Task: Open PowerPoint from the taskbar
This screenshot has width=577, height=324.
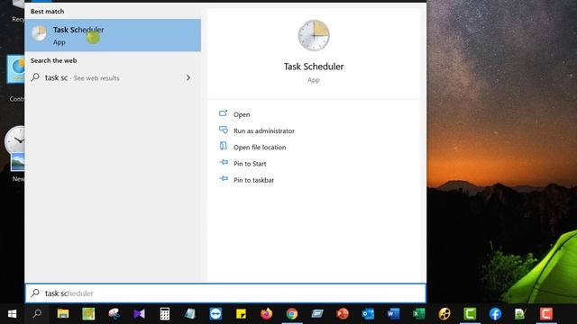Action: coord(343,314)
